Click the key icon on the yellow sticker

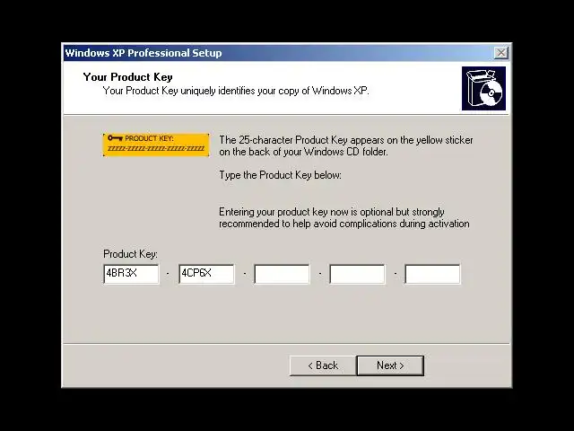(x=115, y=138)
